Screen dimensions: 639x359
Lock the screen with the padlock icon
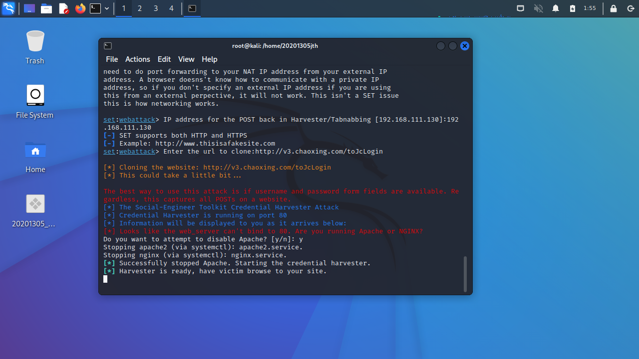(614, 8)
